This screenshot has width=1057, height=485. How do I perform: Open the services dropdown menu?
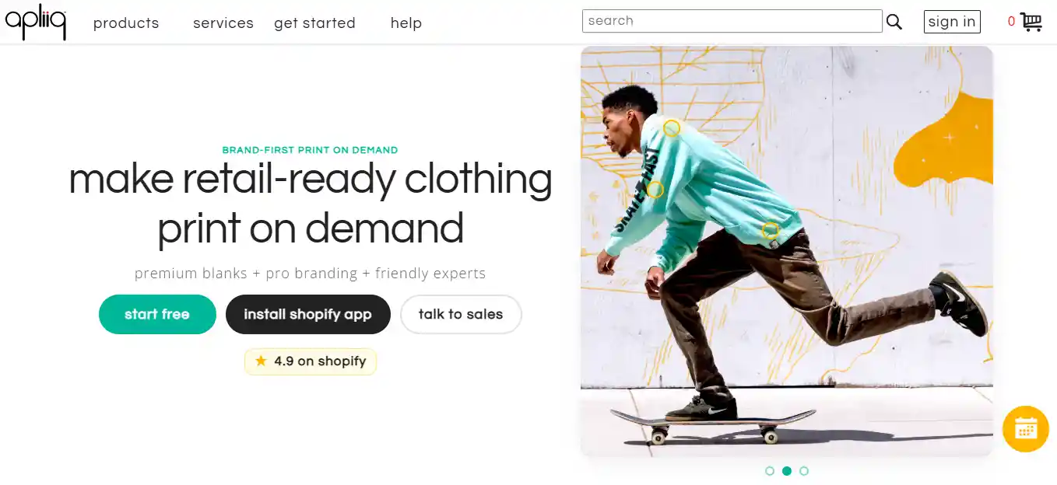point(223,23)
